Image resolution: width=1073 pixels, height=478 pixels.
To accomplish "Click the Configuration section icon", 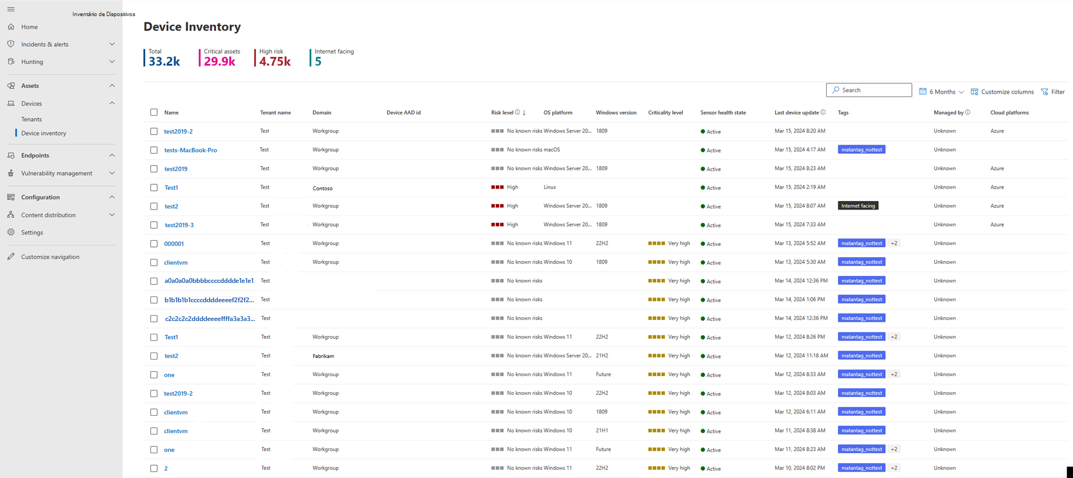I will 11,197.
